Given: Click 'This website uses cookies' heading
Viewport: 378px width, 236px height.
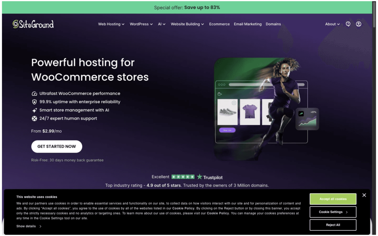Looking at the screenshot, I should click(x=37, y=197).
